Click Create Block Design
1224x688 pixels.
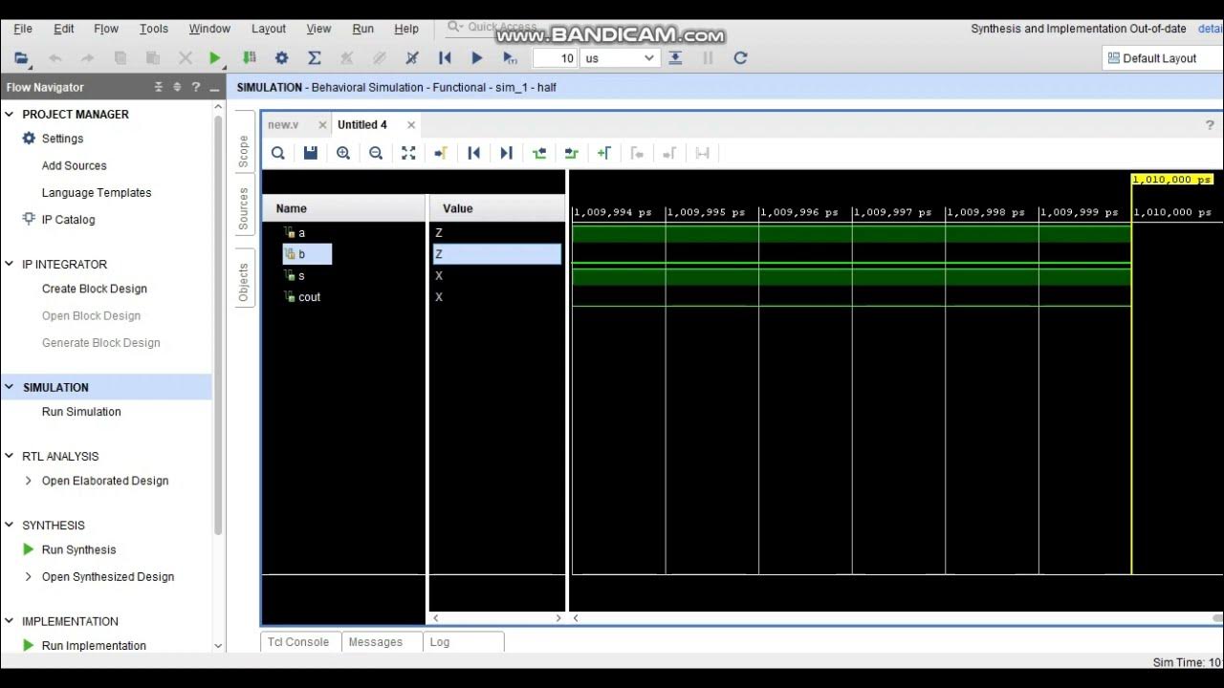point(95,289)
